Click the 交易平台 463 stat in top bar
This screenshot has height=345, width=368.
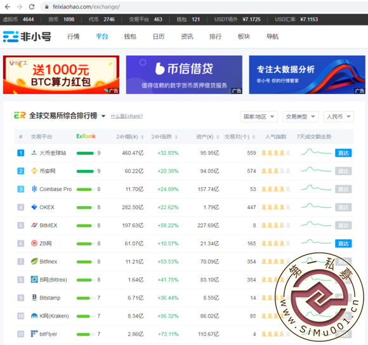click(146, 19)
